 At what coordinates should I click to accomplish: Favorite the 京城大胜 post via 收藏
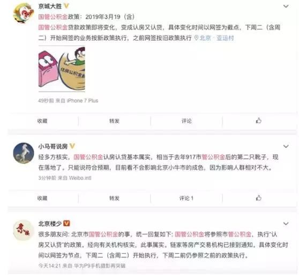pos(42,121)
